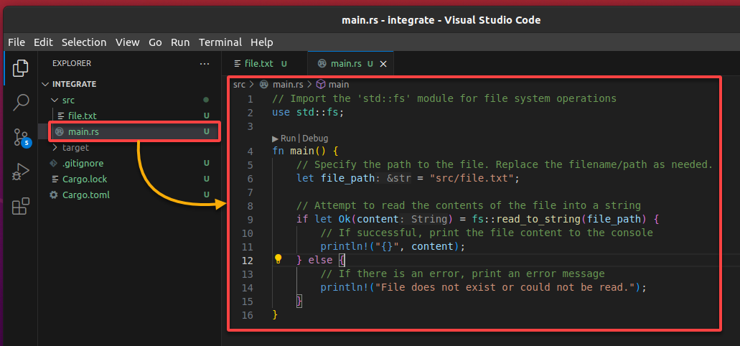Open the Run and Debug view
Screen dimensions: 740x346
20,172
